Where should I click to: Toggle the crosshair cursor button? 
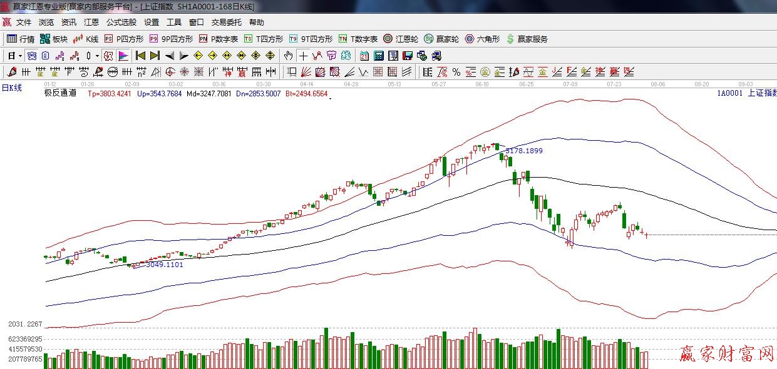pyautogui.click(x=303, y=56)
